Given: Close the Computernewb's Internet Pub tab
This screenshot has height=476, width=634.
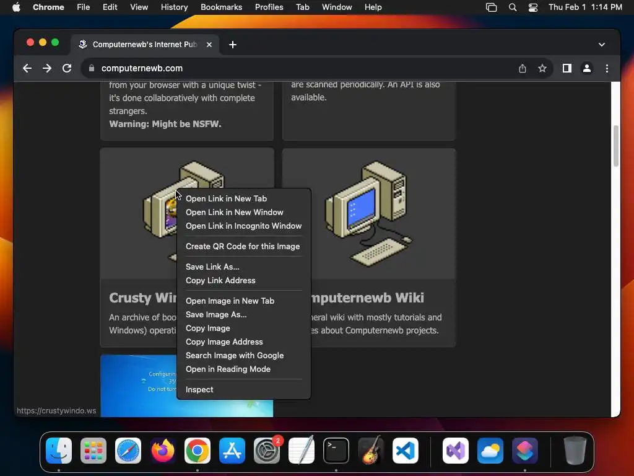Looking at the screenshot, I should (209, 45).
